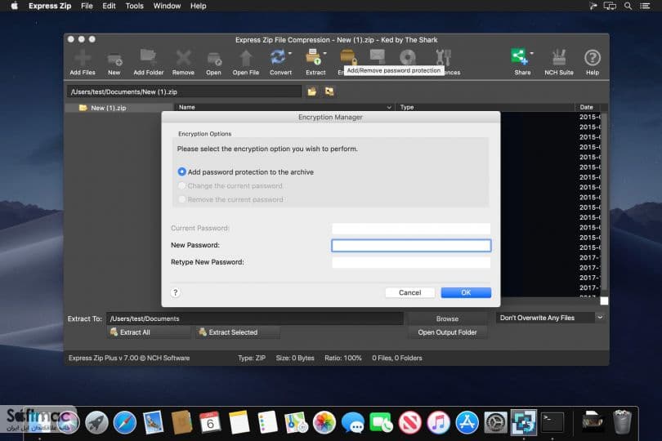Select Change the current password option
The width and height of the screenshot is (662, 441).
181,185
